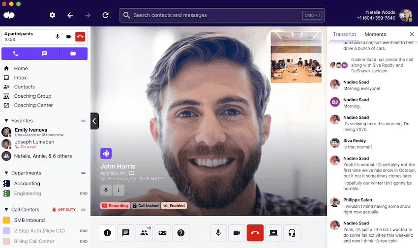Click laptop icon beside Aerolabs, Inc.
Screen dimensions: 418x248
point(131,173)
